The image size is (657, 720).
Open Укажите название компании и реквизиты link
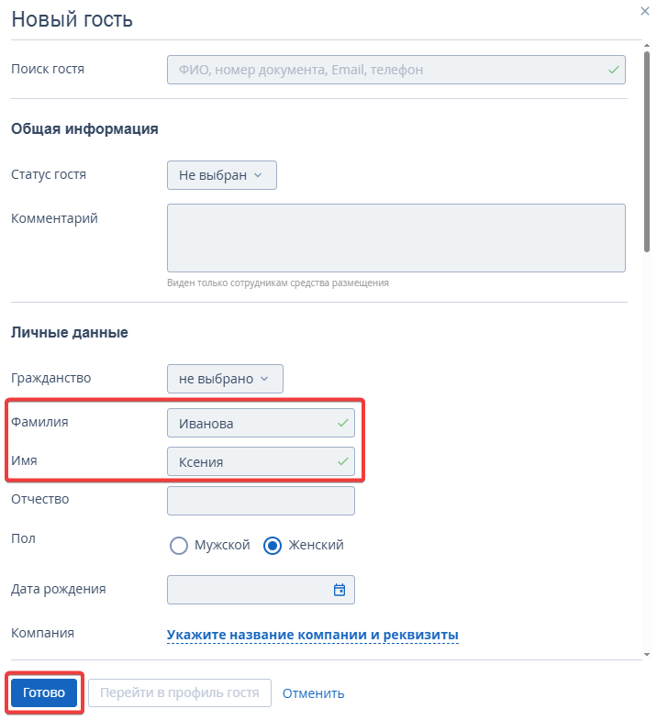[x=312, y=635]
